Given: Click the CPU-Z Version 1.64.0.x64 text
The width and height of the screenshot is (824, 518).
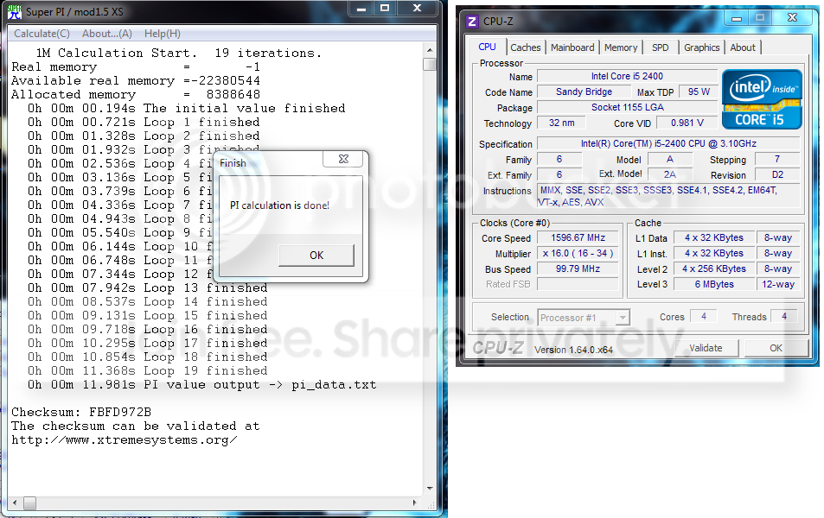Looking at the screenshot, I should pyautogui.click(x=573, y=350).
